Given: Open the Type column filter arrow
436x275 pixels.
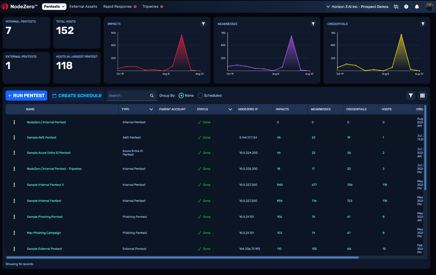Looking at the screenshot, I should (x=151, y=109).
